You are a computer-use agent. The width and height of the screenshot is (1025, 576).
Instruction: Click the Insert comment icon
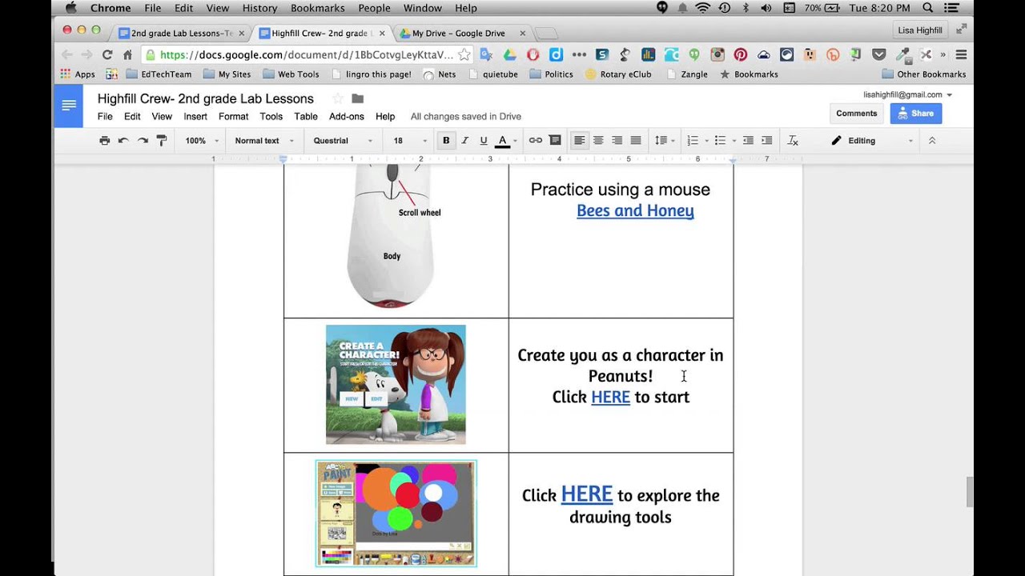coord(555,141)
